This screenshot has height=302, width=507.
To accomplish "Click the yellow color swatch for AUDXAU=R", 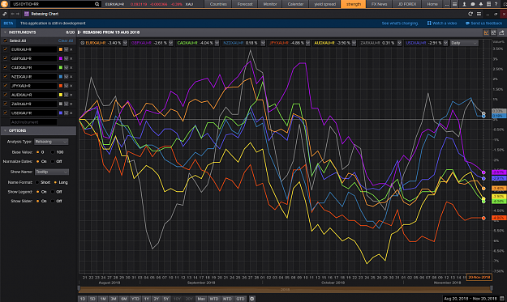I will [61, 95].
